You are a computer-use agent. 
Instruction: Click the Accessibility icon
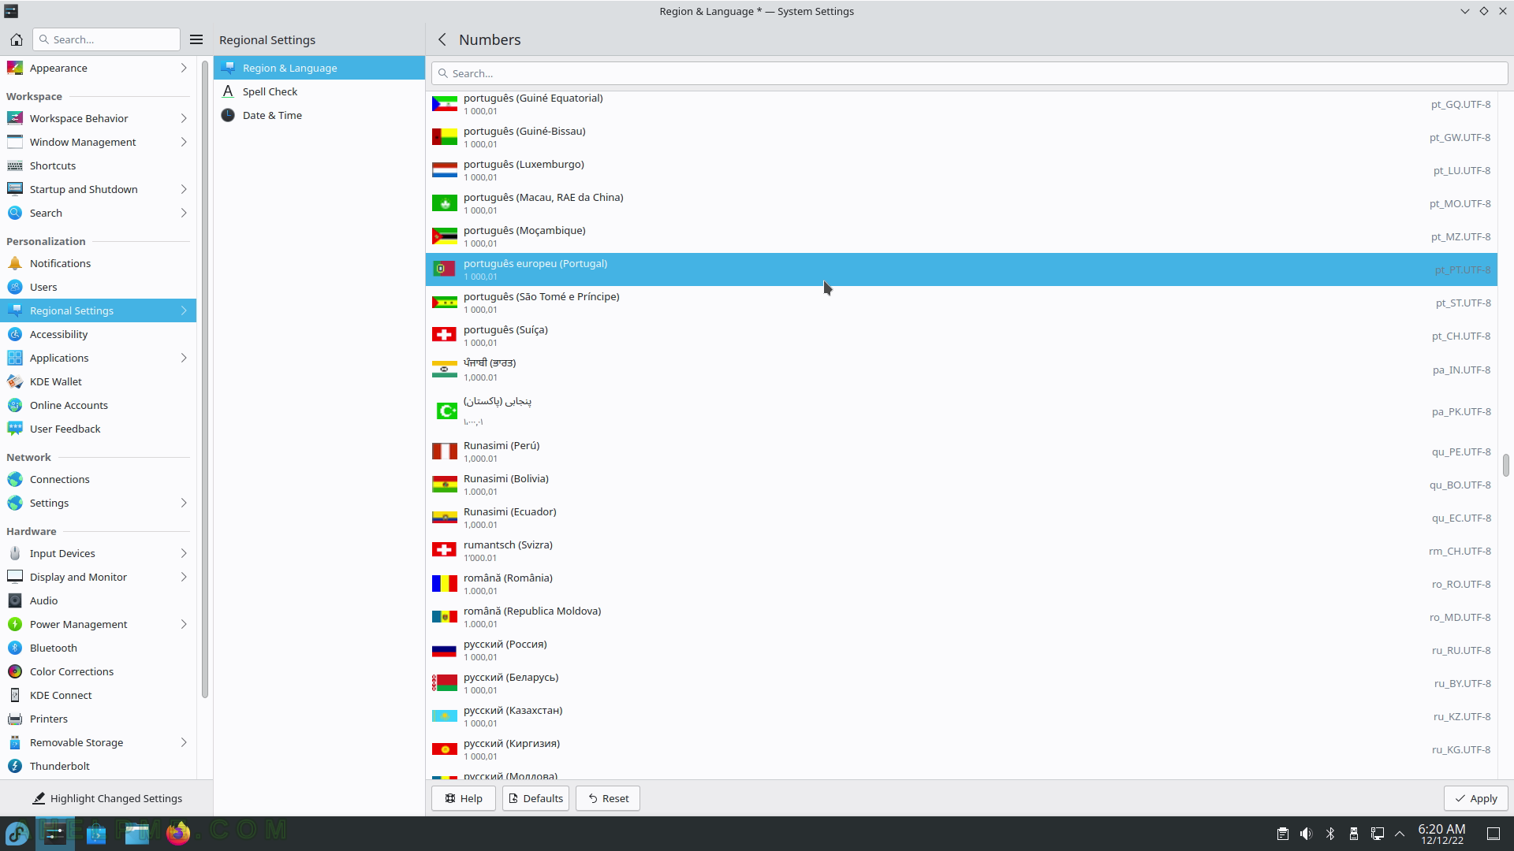[15, 334]
